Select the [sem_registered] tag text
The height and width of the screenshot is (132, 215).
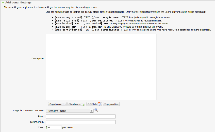(x=67, y=21)
